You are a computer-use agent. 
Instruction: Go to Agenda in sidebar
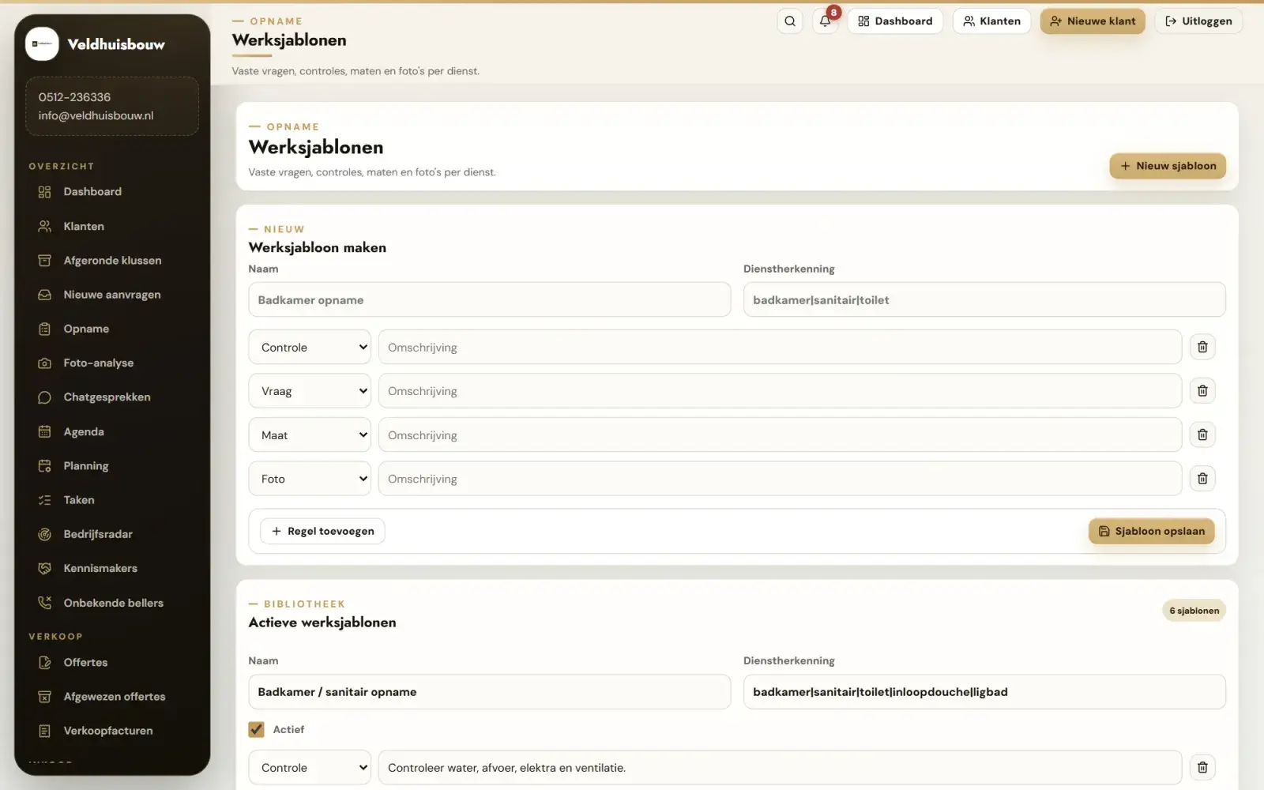[x=112, y=431]
